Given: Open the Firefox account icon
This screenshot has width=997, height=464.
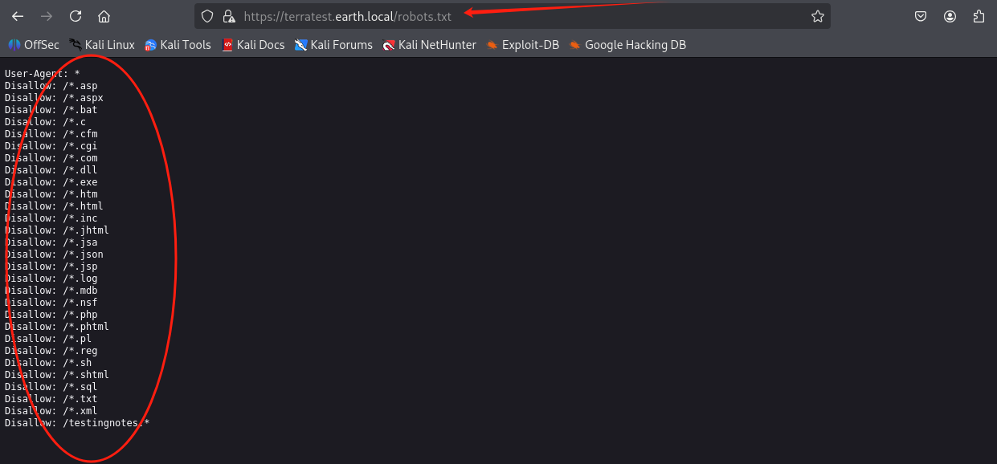Looking at the screenshot, I should coord(950,16).
